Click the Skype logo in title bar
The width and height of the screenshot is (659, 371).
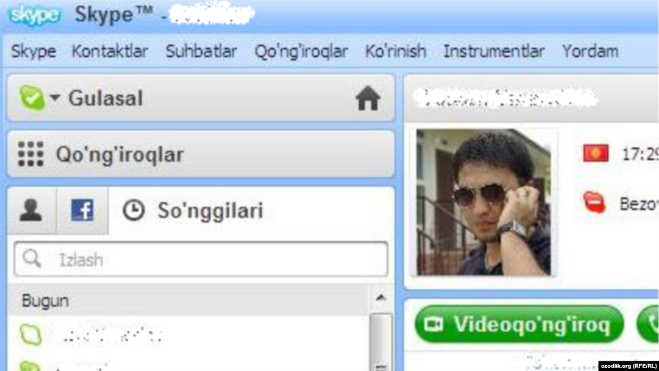[x=35, y=15]
